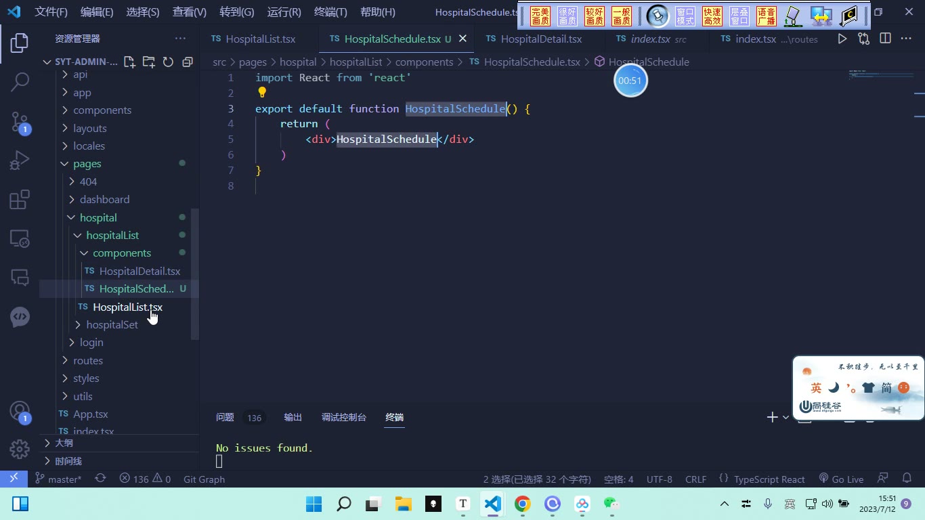
Task: Click the lightbulb code action icon
Action: (x=262, y=93)
